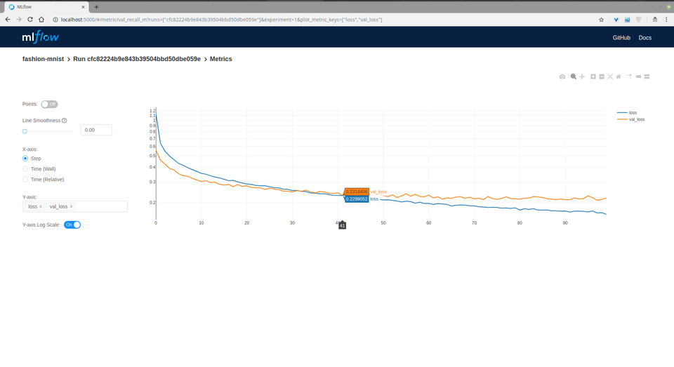The image size is (674, 367).
Task: Download plot as PNG camera icon
Action: coord(562,76)
